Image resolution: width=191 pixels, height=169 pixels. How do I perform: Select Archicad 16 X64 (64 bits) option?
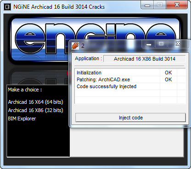pos(35,102)
